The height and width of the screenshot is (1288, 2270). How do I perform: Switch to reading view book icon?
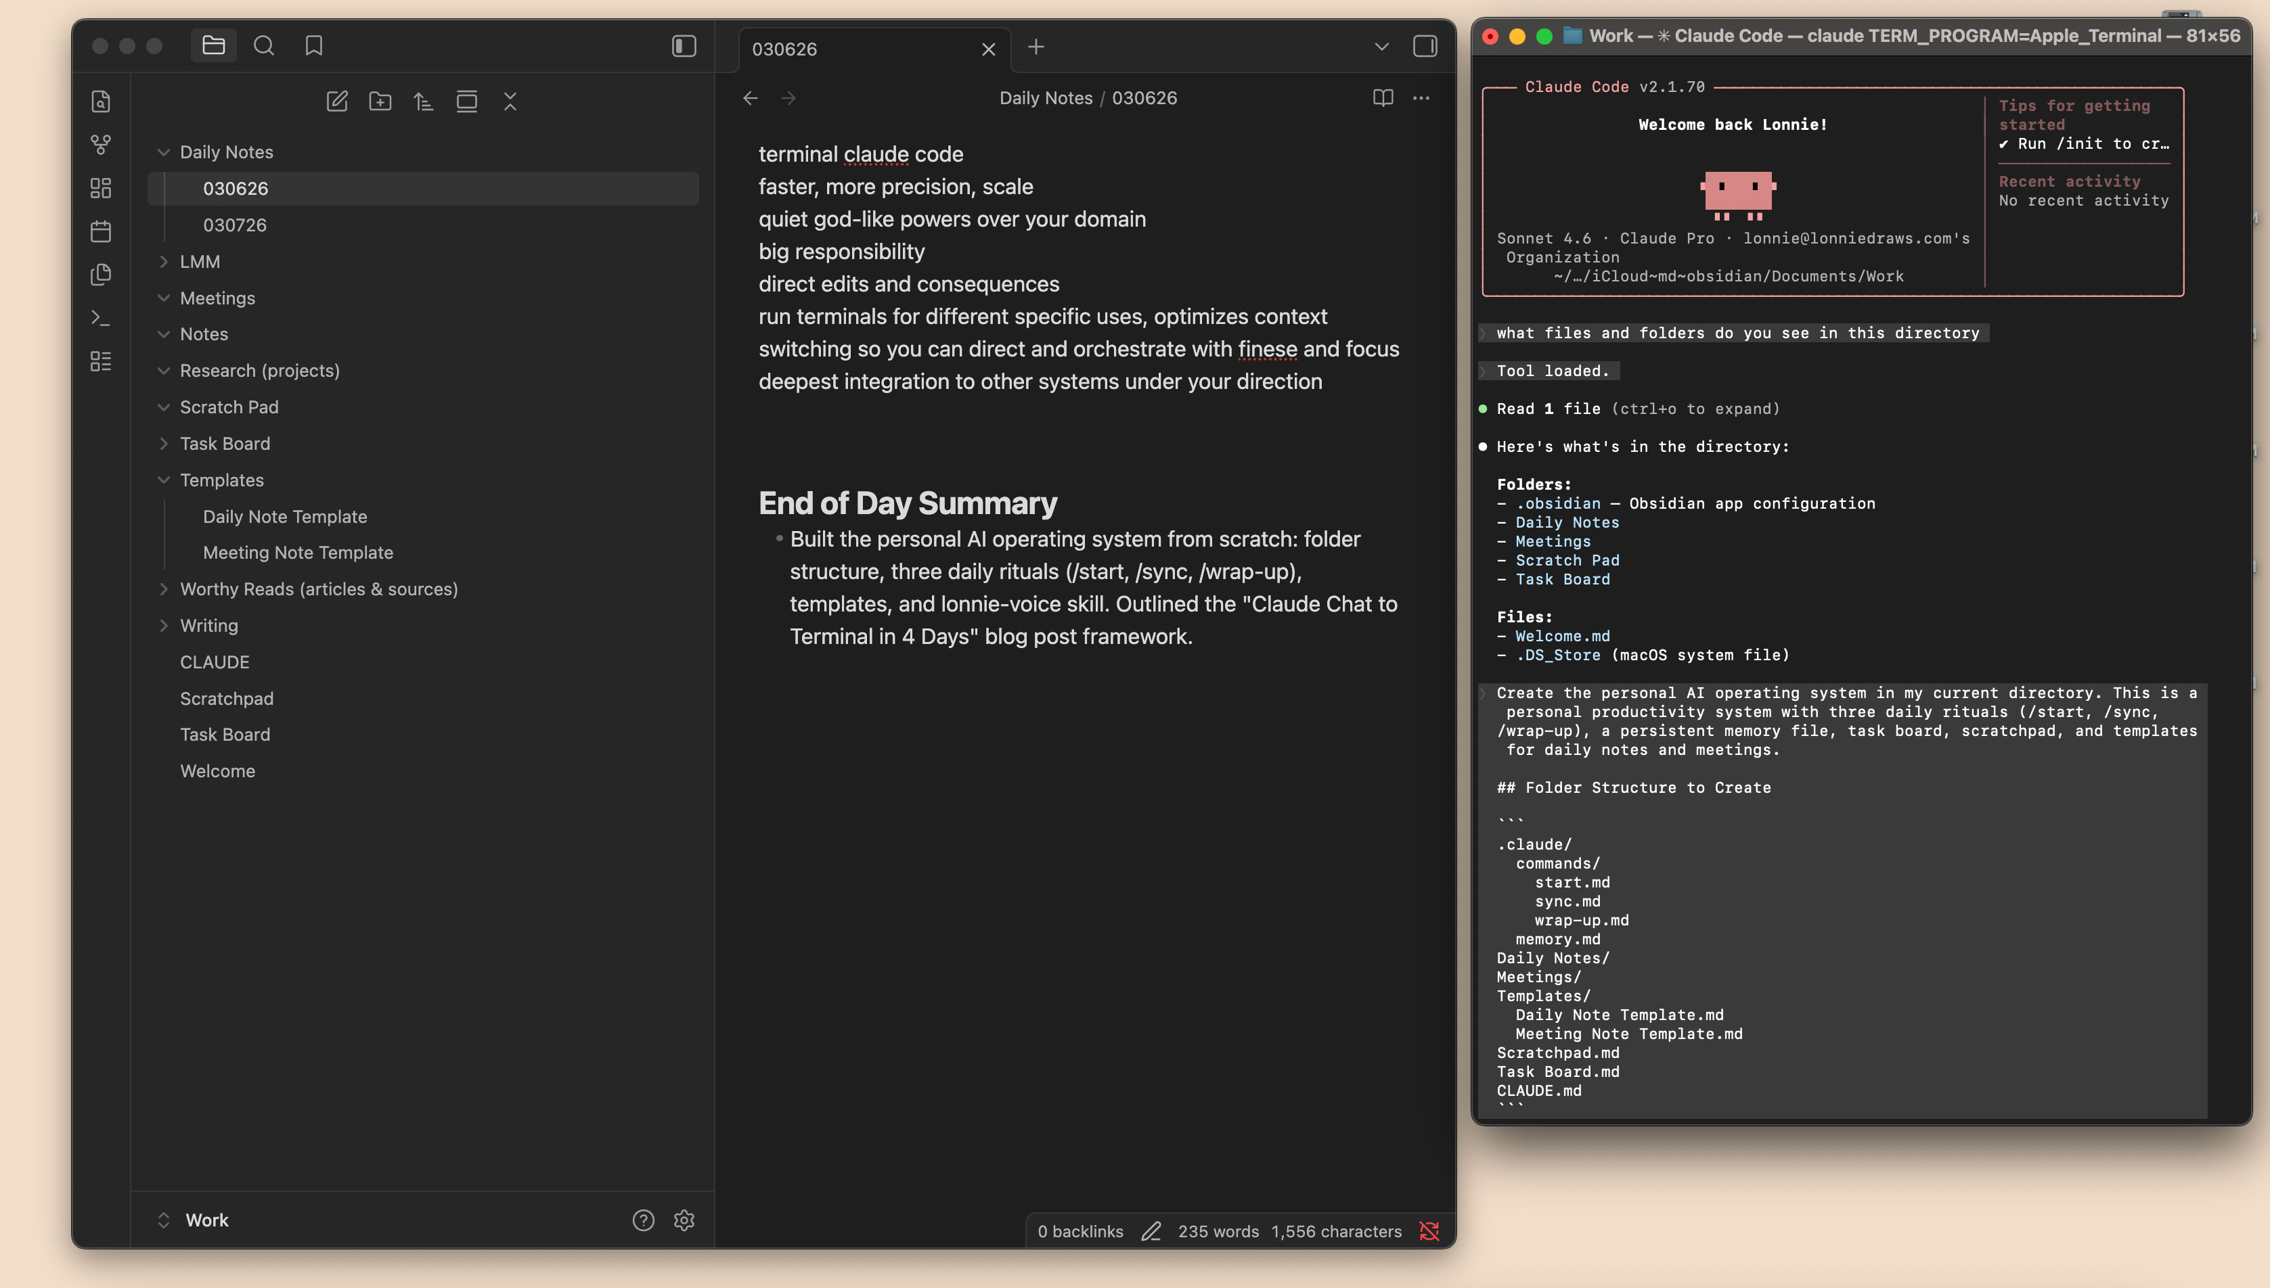1383,98
